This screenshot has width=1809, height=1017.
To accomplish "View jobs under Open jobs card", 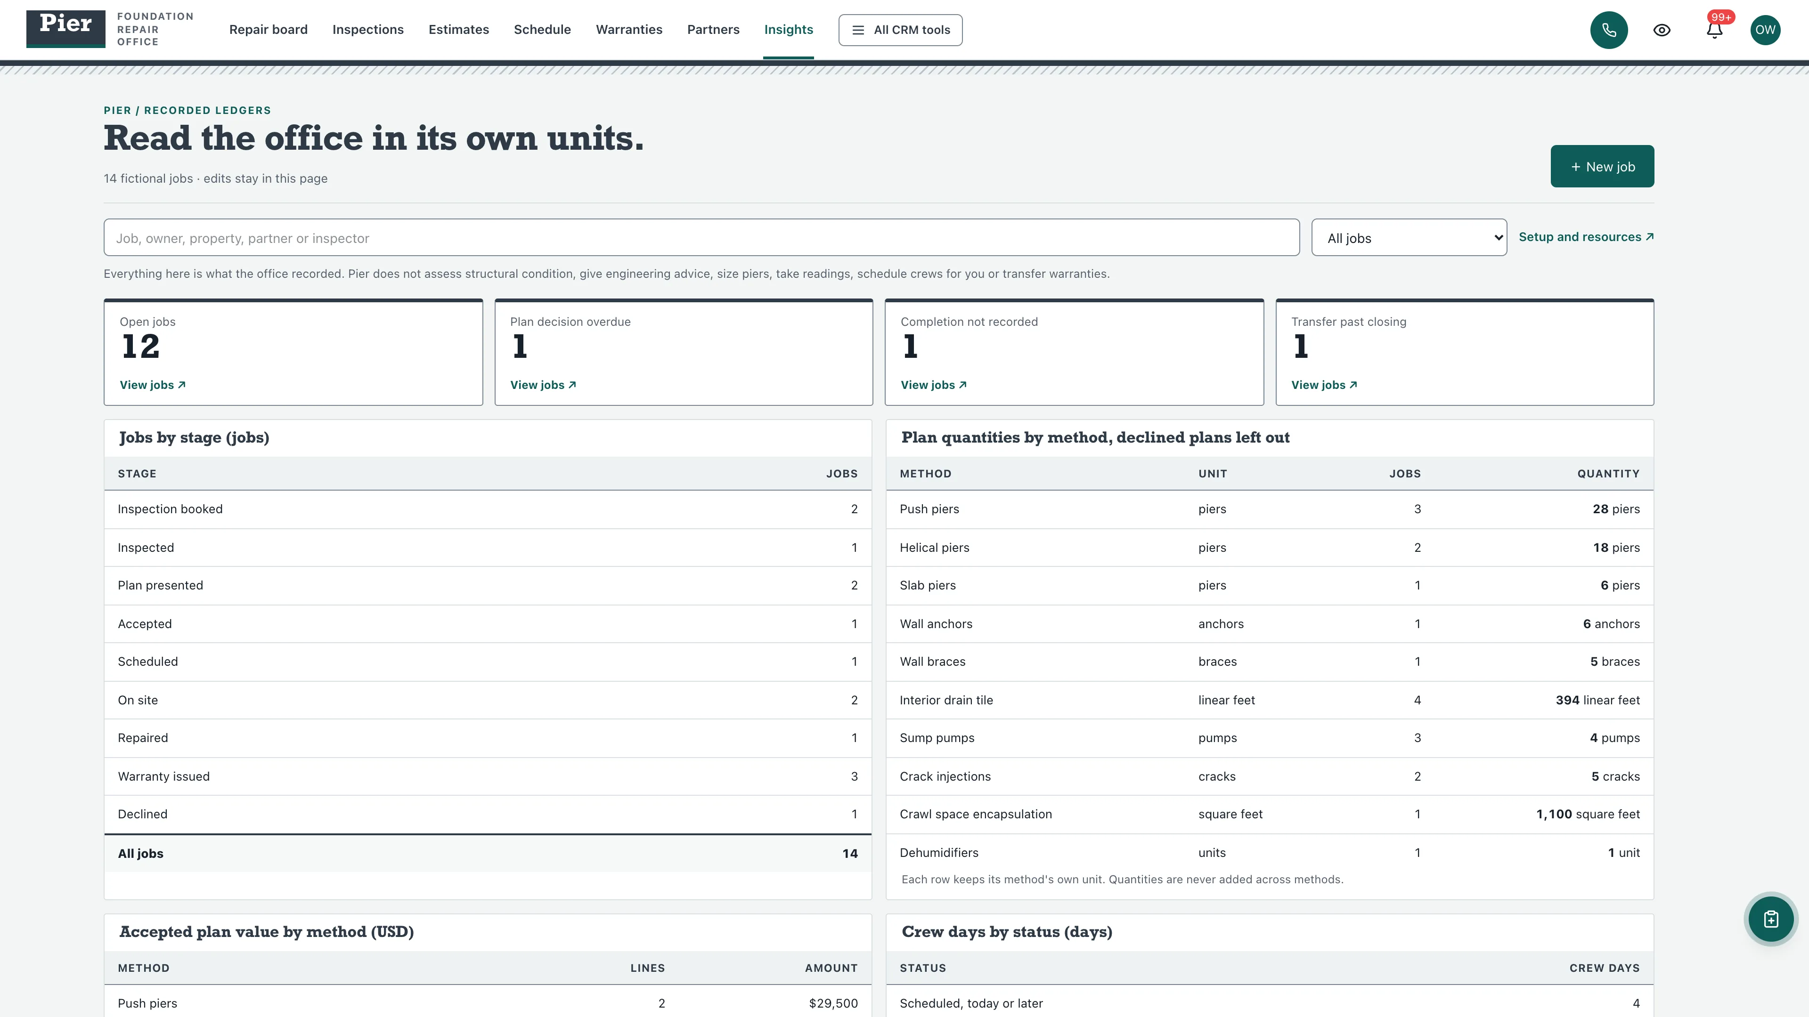I will (x=152, y=385).
